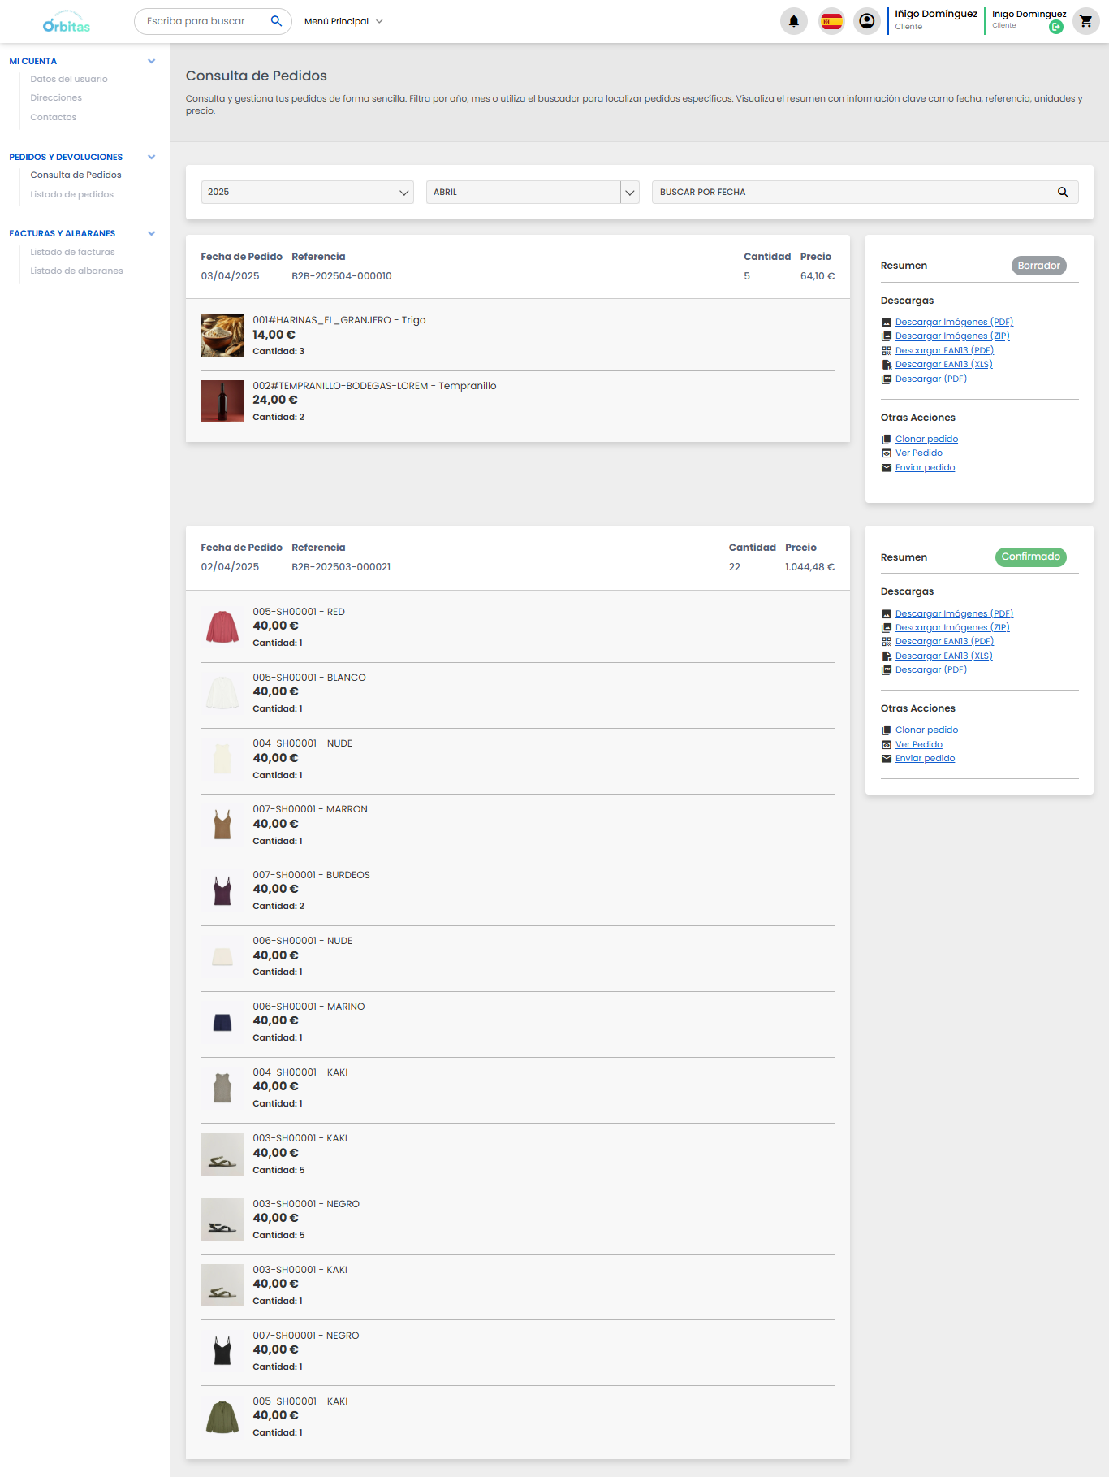
Task: Click the Spanish flag language icon
Action: click(x=831, y=21)
